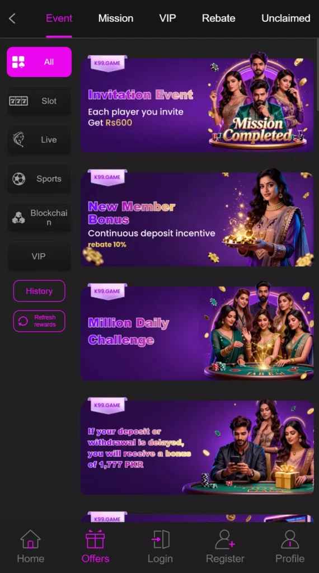The height and width of the screenshot is (573, 319).
Task: Switch to the Mission tab
Action: point(115,18)
